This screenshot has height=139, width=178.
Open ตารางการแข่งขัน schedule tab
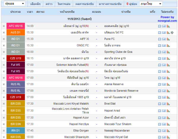110,4
